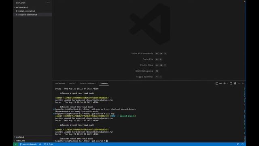Viewport: 259px width, 146px height.
Task: Split the terminal pane
Action: [231, 84]
